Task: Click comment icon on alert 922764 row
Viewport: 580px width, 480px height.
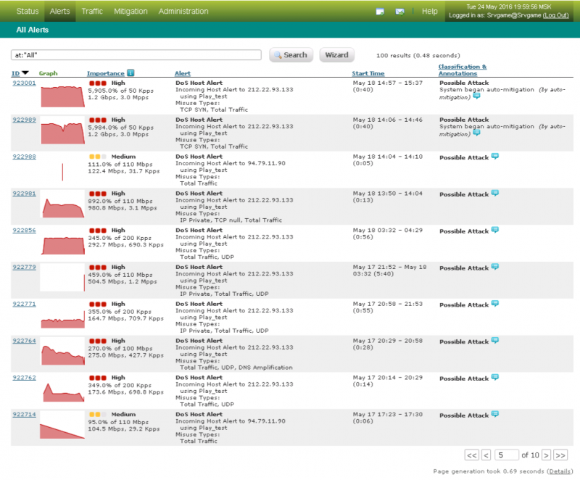Action: click(495, 341)
